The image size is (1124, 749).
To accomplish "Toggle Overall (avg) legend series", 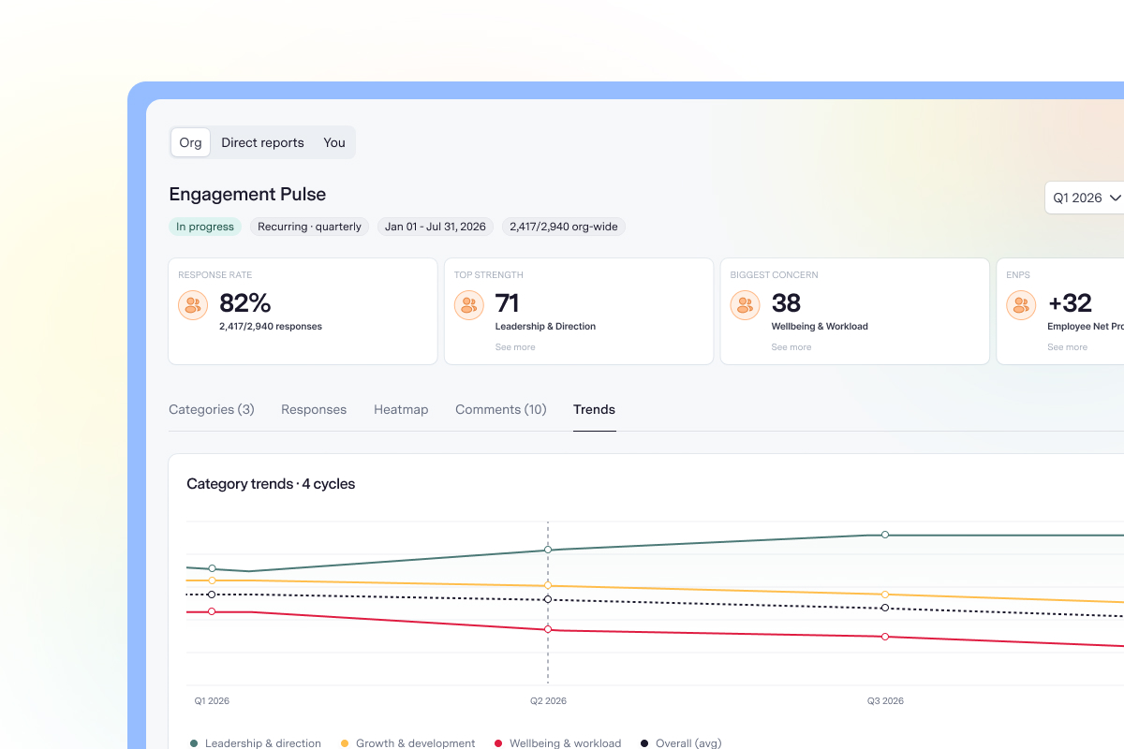I will tap(681, 743).
